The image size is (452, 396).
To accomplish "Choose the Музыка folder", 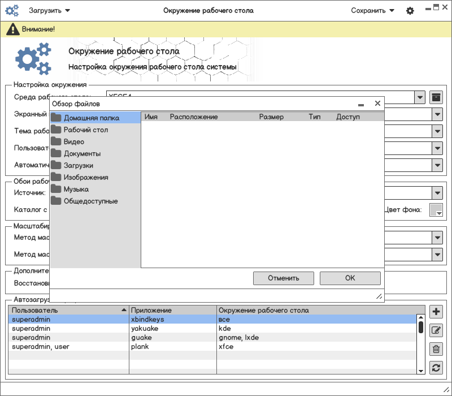I will tap(76, 190).
